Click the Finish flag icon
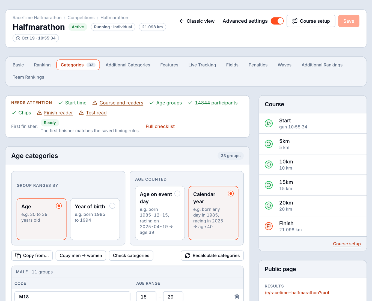372x301 pixels. click(x=269, y=226)
